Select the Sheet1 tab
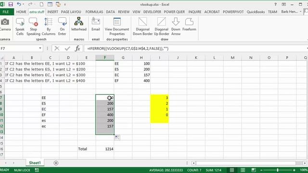The width and height of the screenshot is (308, 173). [35, 163]
